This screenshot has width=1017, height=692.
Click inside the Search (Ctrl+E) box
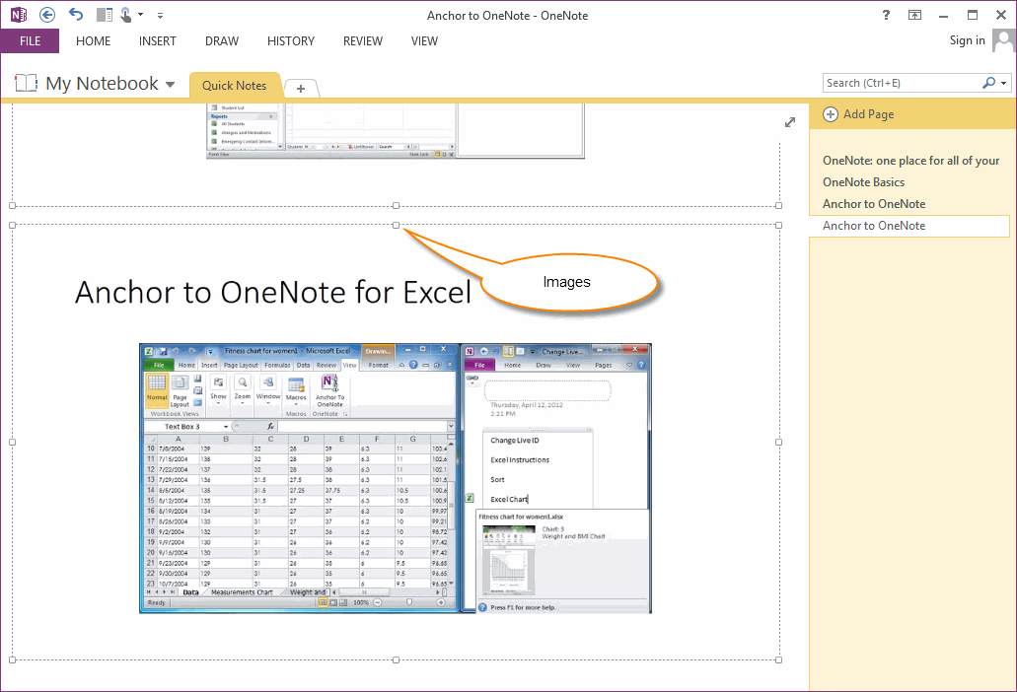coord(902,83)
